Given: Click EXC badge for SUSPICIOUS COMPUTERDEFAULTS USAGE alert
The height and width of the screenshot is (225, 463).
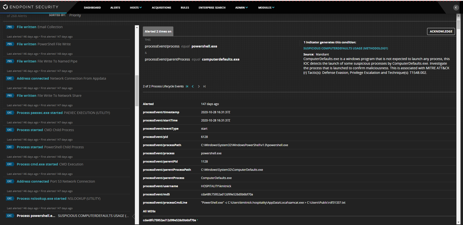Looking at the screenshot, I should 10,216.
